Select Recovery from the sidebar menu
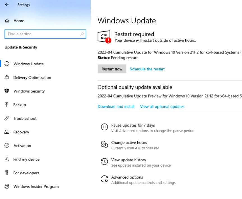The image size is (242, 199). coord(22,132)
